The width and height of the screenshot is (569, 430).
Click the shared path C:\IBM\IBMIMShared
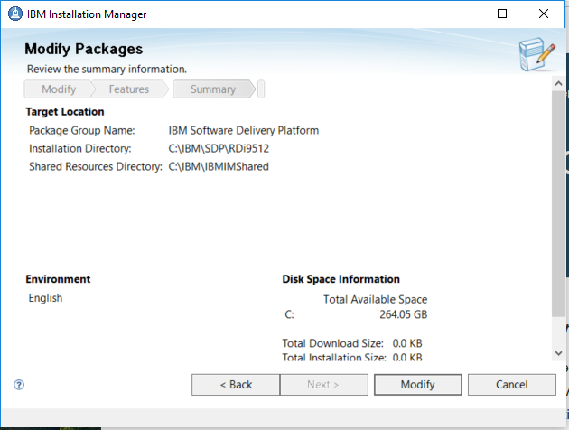(219, 167)
